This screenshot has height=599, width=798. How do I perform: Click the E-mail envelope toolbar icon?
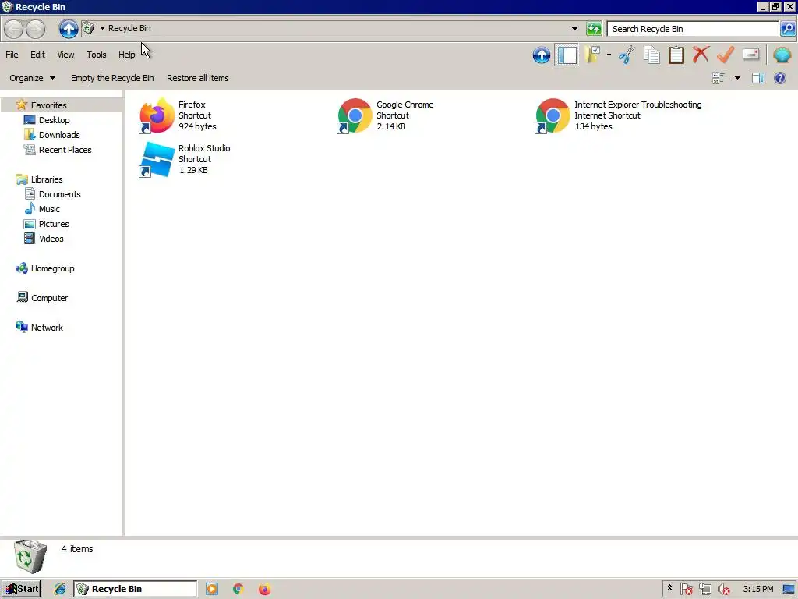750,55
